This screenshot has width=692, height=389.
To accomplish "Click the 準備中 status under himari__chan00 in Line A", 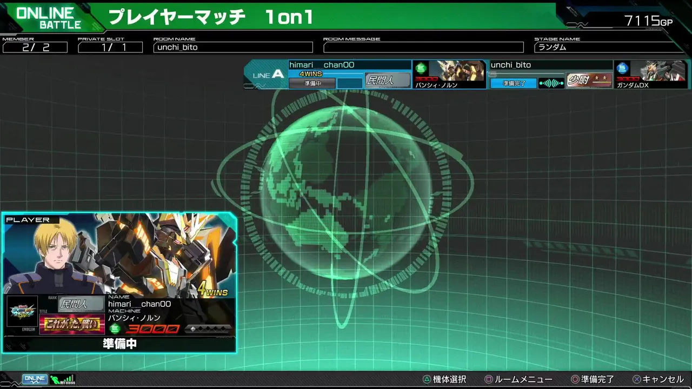I will (x=312, y=84).
